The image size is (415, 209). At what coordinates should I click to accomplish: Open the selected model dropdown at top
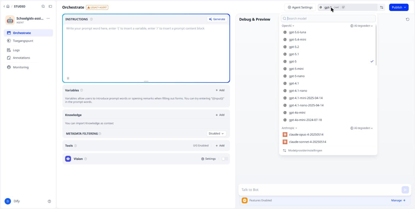(348, 7)
